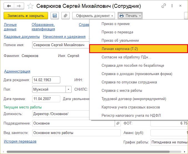
Task: Close the employee form with the X
Action: pos(180,6)
